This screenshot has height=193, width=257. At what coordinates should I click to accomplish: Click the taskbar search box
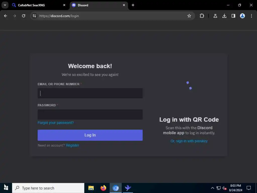48,188
